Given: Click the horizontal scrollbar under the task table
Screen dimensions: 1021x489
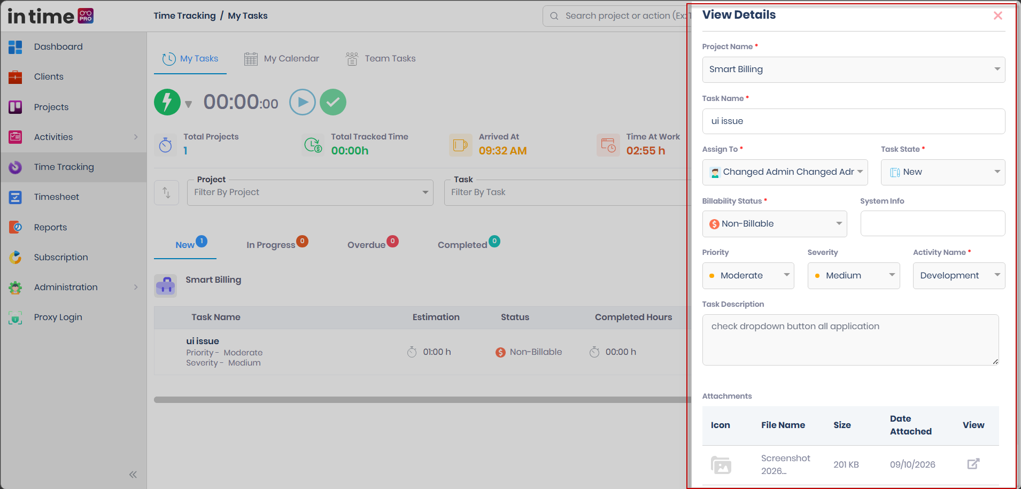Looking at the screenshot, I should click(x=422, y=400).
